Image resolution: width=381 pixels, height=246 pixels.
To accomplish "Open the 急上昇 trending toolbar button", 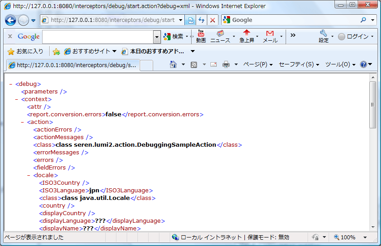I will point(247,36).
